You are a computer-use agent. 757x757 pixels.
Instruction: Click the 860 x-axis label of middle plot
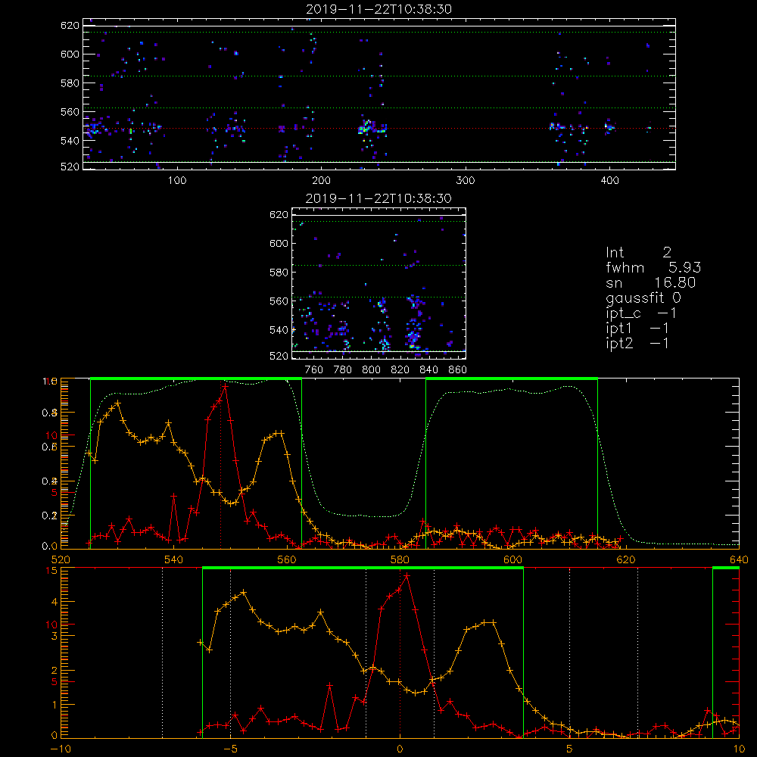click(458, 369)
